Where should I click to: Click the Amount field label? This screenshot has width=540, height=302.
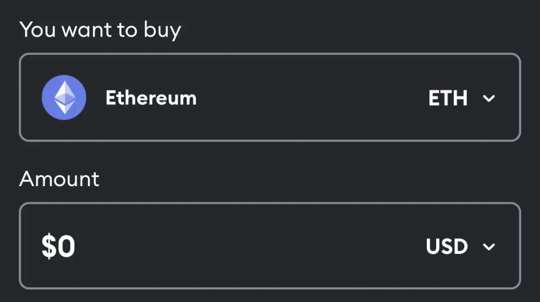[59, 179]
